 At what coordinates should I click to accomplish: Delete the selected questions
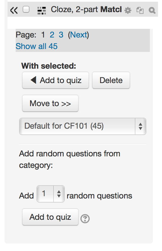[111, 80]
